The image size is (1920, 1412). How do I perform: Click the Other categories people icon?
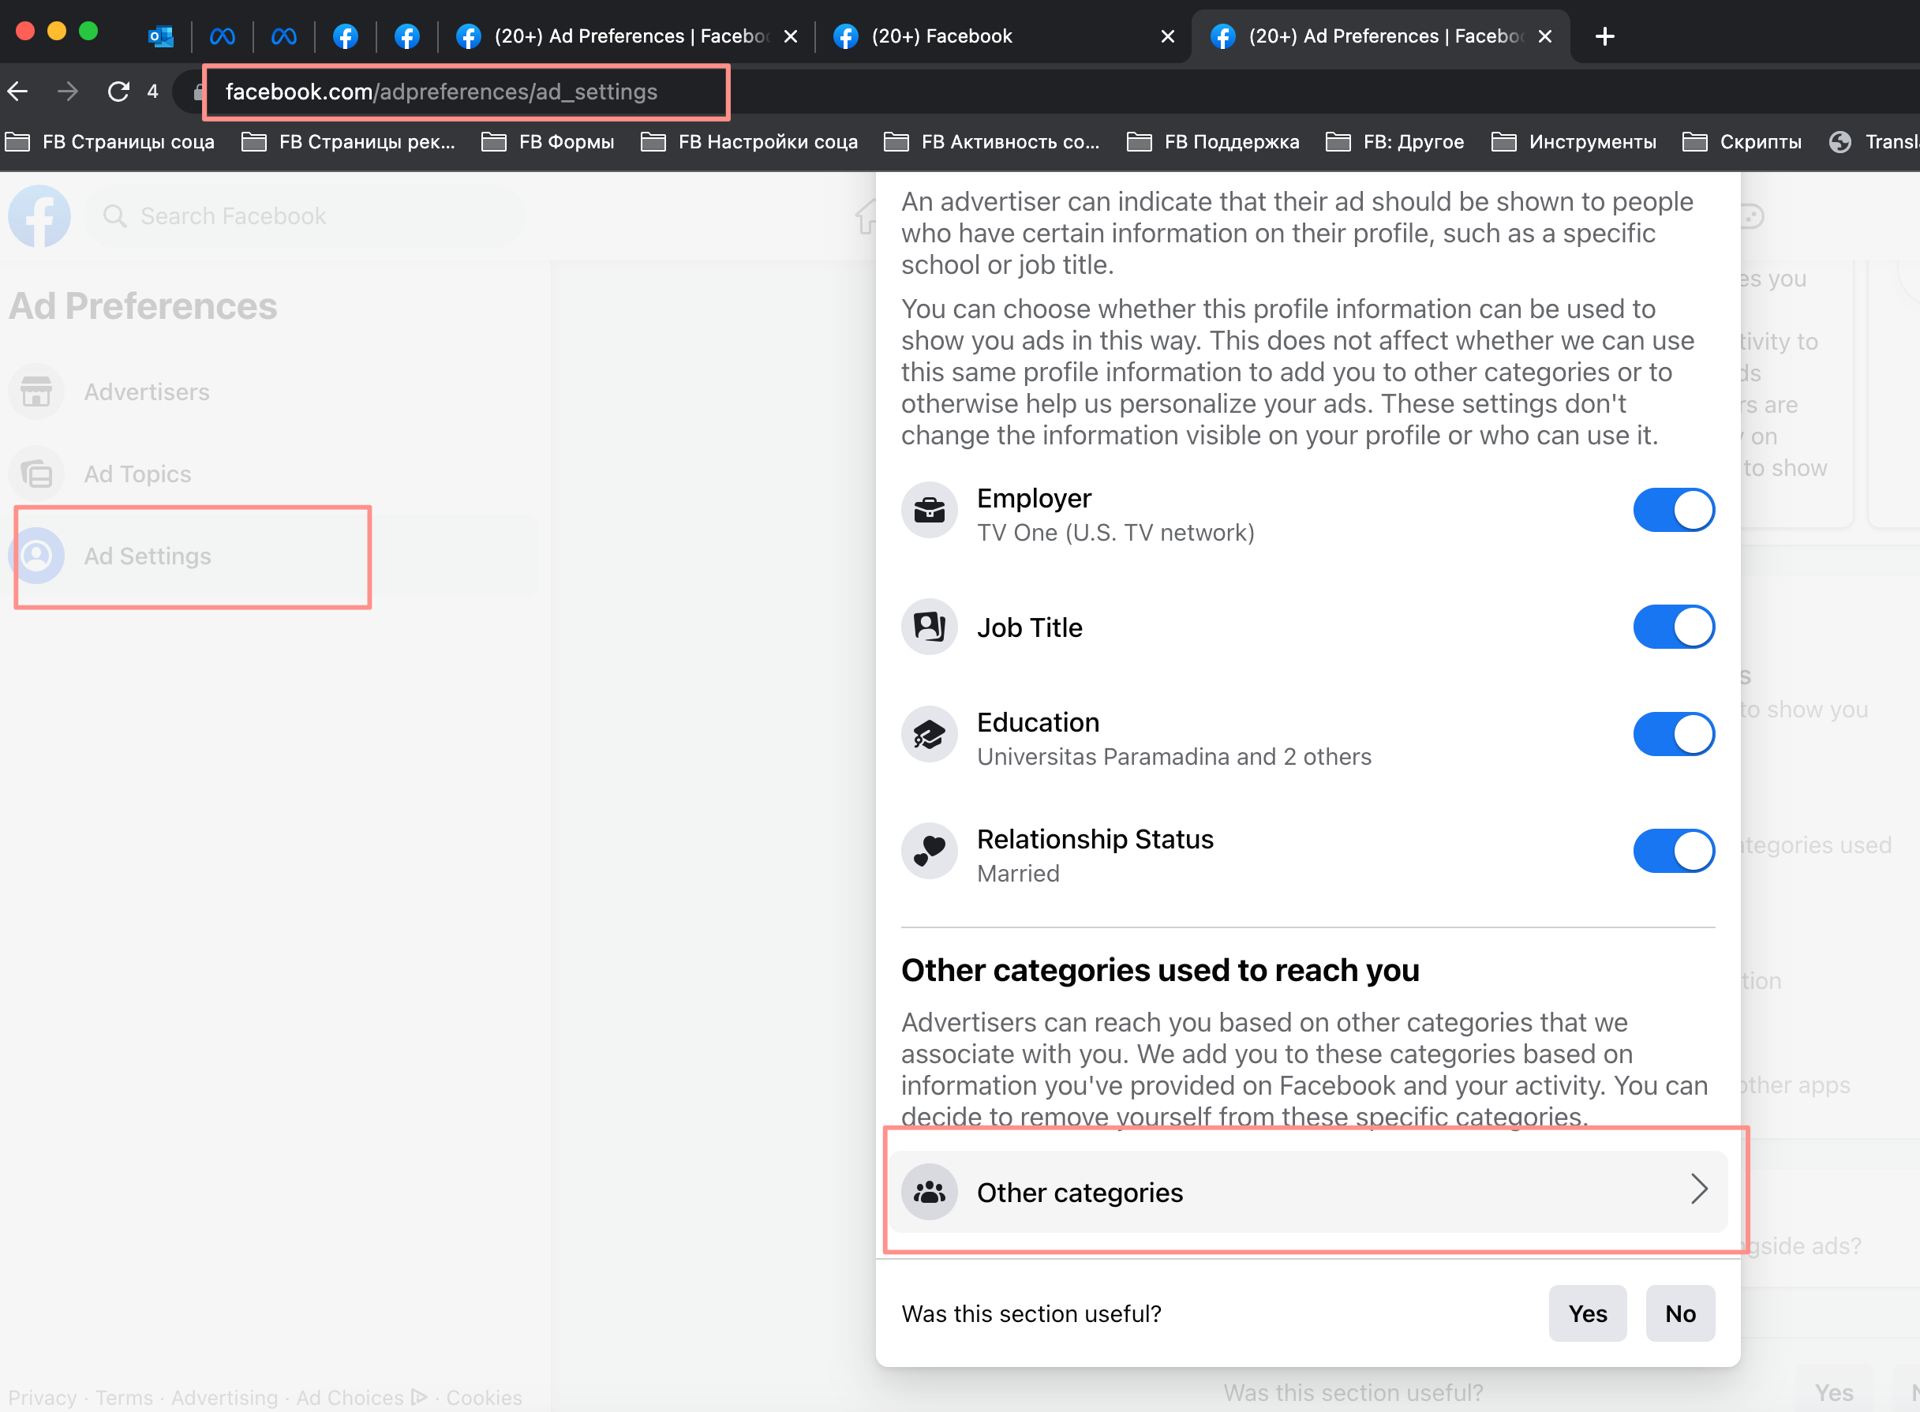[x=929, y=1192]
